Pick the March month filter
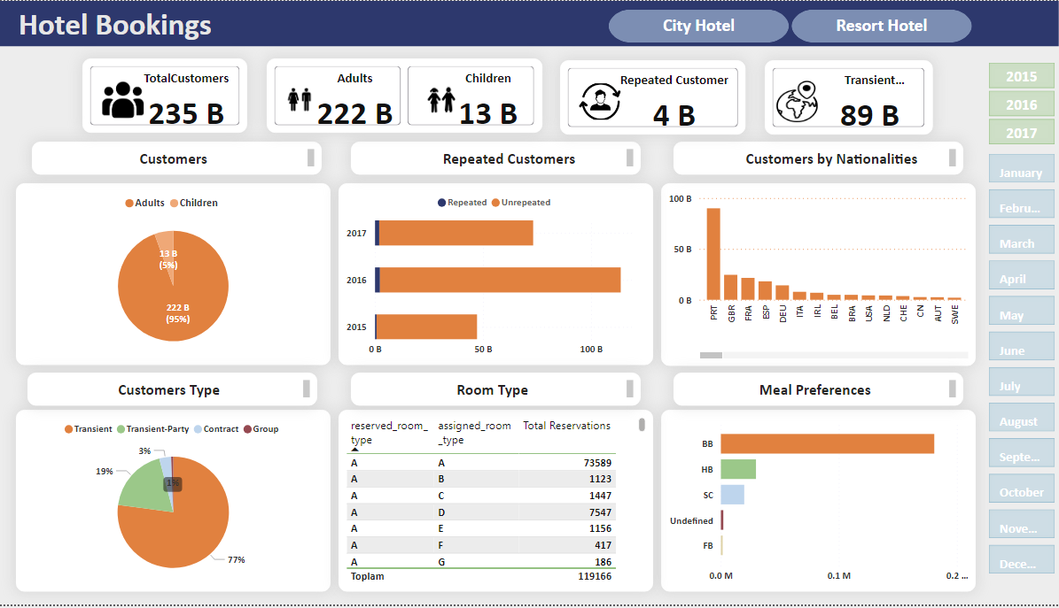The width and height of the screenshot is (1059, 608). pos(1021,240)
